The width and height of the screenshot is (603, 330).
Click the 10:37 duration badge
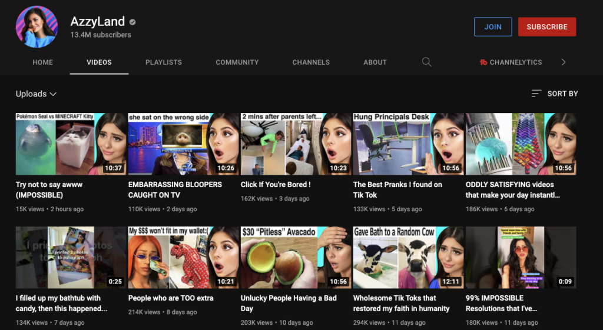pos(113,168)
